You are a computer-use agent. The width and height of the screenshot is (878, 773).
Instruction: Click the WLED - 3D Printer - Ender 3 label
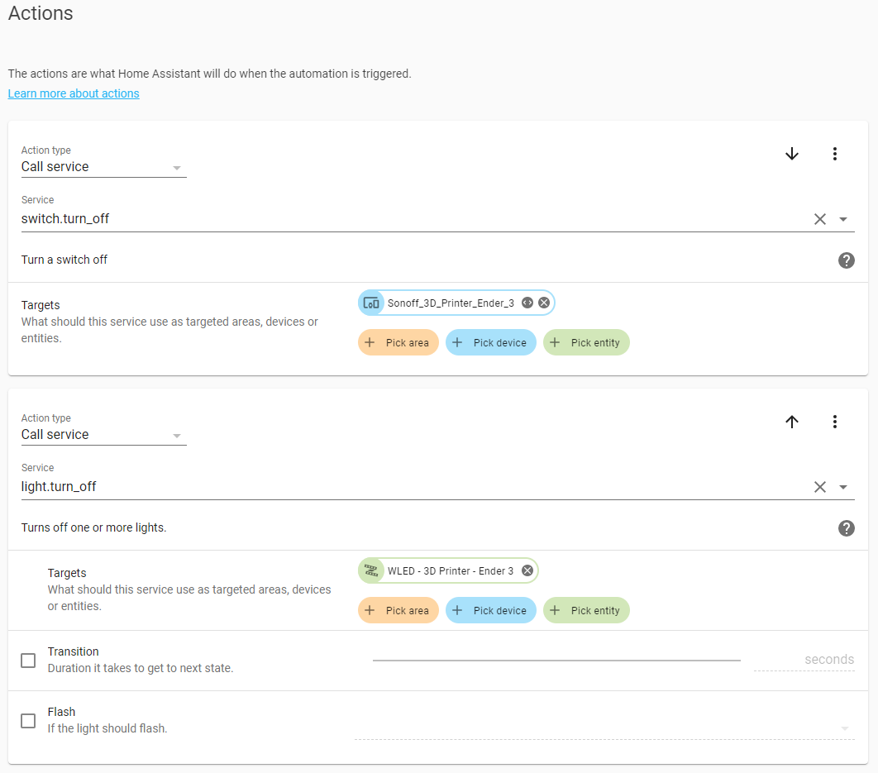click(451, 570)
